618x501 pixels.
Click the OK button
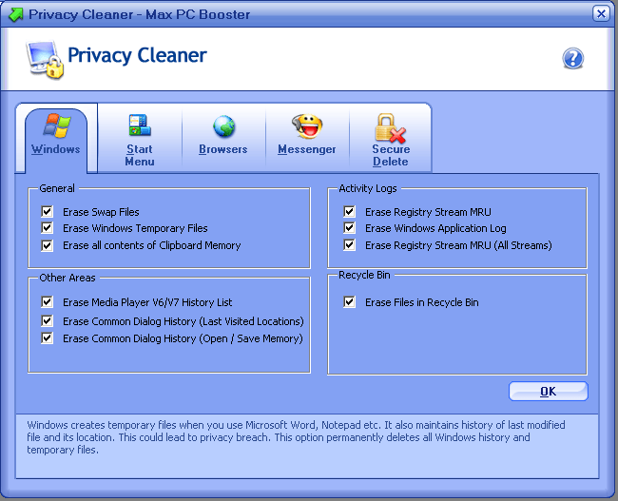(549, 392)
